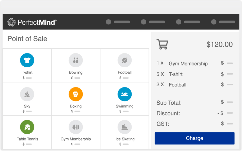Open the shopping cart icon
The width and height of the screenshot is (242, 151).
click(162, 44)
